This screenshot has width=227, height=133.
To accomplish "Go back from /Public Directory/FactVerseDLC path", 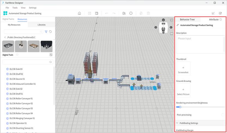I will click(5, 37).
